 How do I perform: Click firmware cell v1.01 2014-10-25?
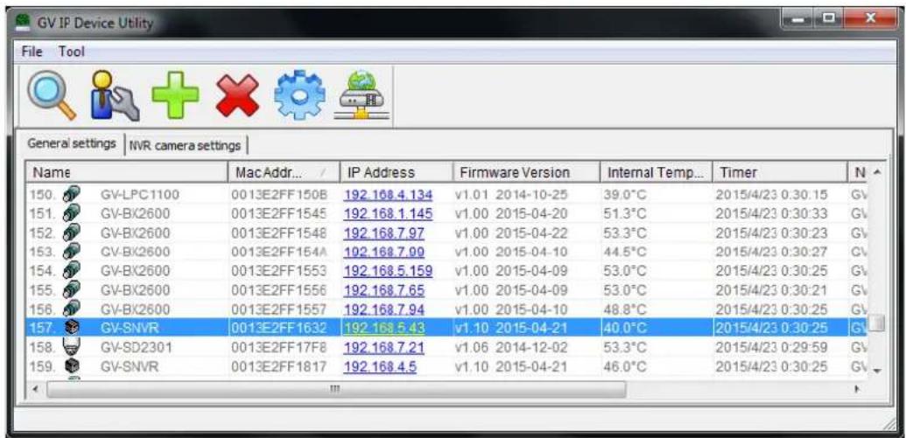point(511,195)
